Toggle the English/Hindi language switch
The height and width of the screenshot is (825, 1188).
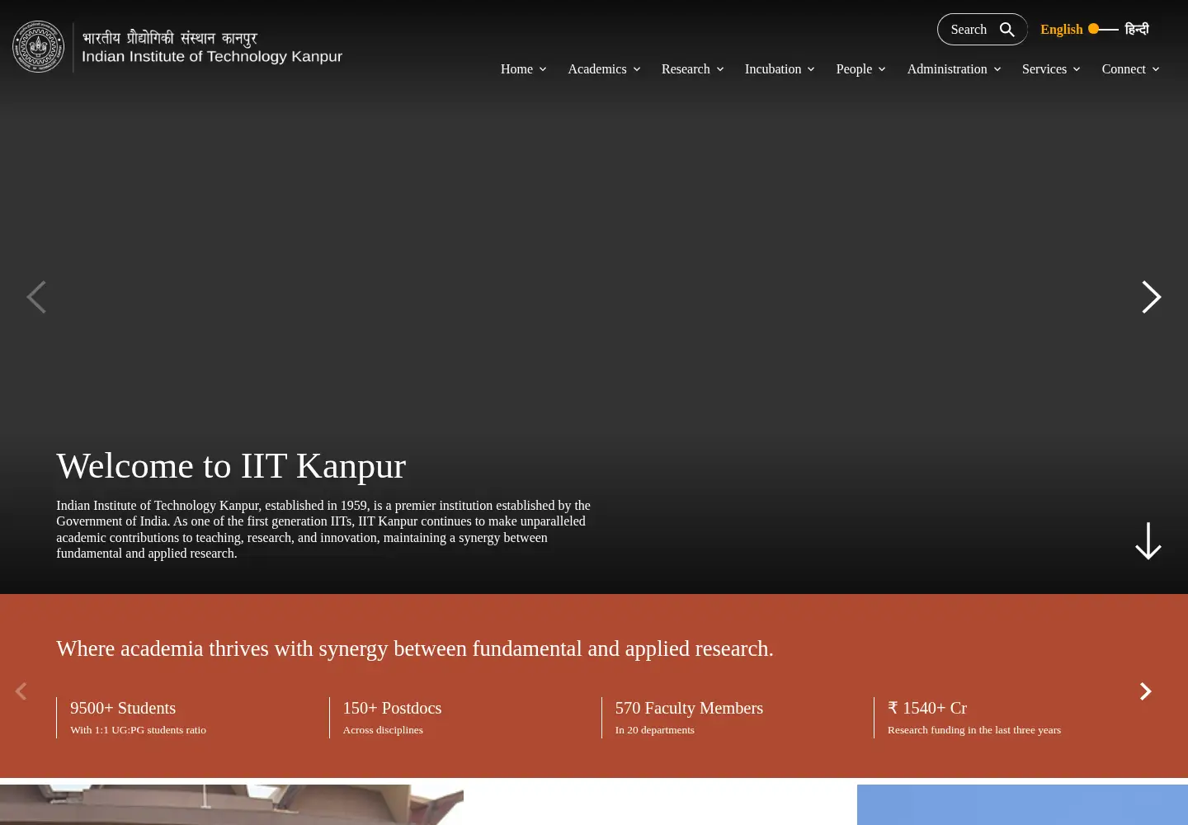tap(1103, 29)
